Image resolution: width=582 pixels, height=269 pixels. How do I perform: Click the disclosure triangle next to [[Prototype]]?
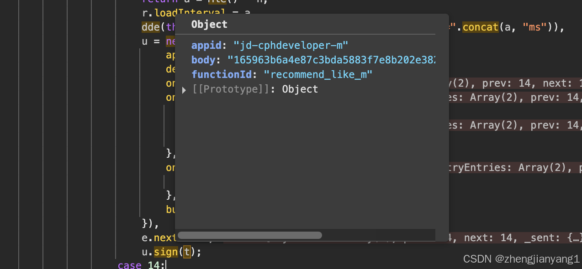184,89
